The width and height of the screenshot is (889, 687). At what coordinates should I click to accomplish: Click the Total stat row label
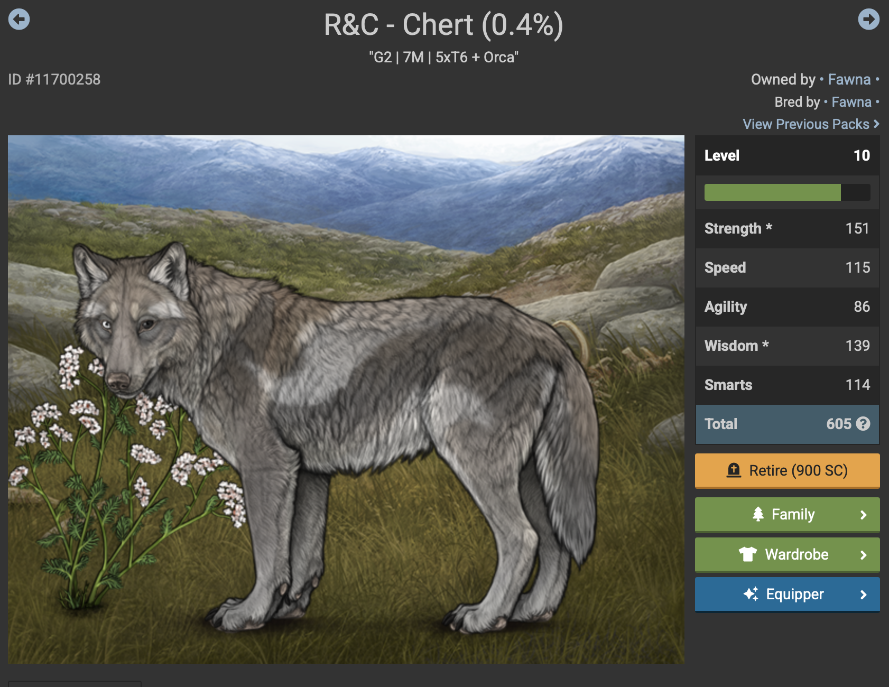721,424
